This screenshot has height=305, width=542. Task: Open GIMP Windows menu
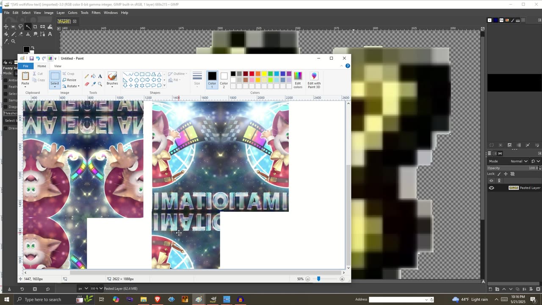pos(111,13)
